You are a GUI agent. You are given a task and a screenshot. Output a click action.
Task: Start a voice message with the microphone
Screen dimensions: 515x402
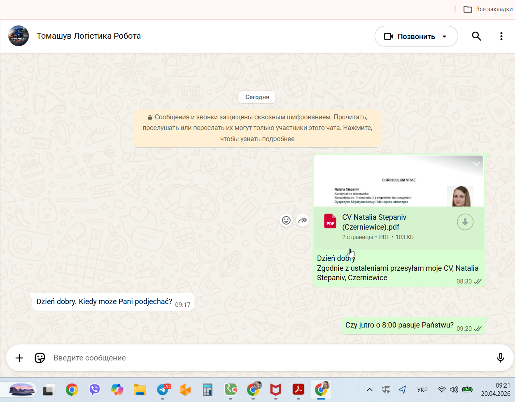pyautogui.click(x=500, y=358)
